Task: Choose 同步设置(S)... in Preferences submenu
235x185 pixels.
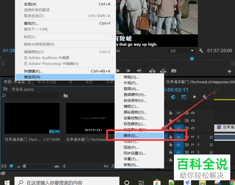Action: 140,153
